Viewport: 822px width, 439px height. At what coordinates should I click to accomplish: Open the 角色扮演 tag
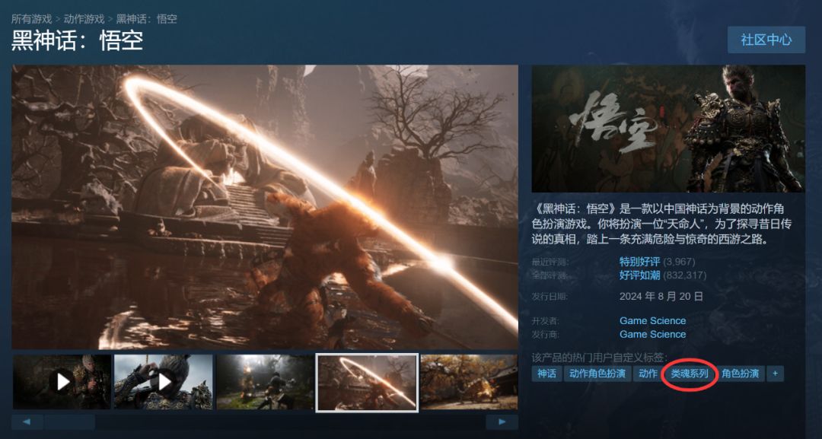click(x=741, y=374)
